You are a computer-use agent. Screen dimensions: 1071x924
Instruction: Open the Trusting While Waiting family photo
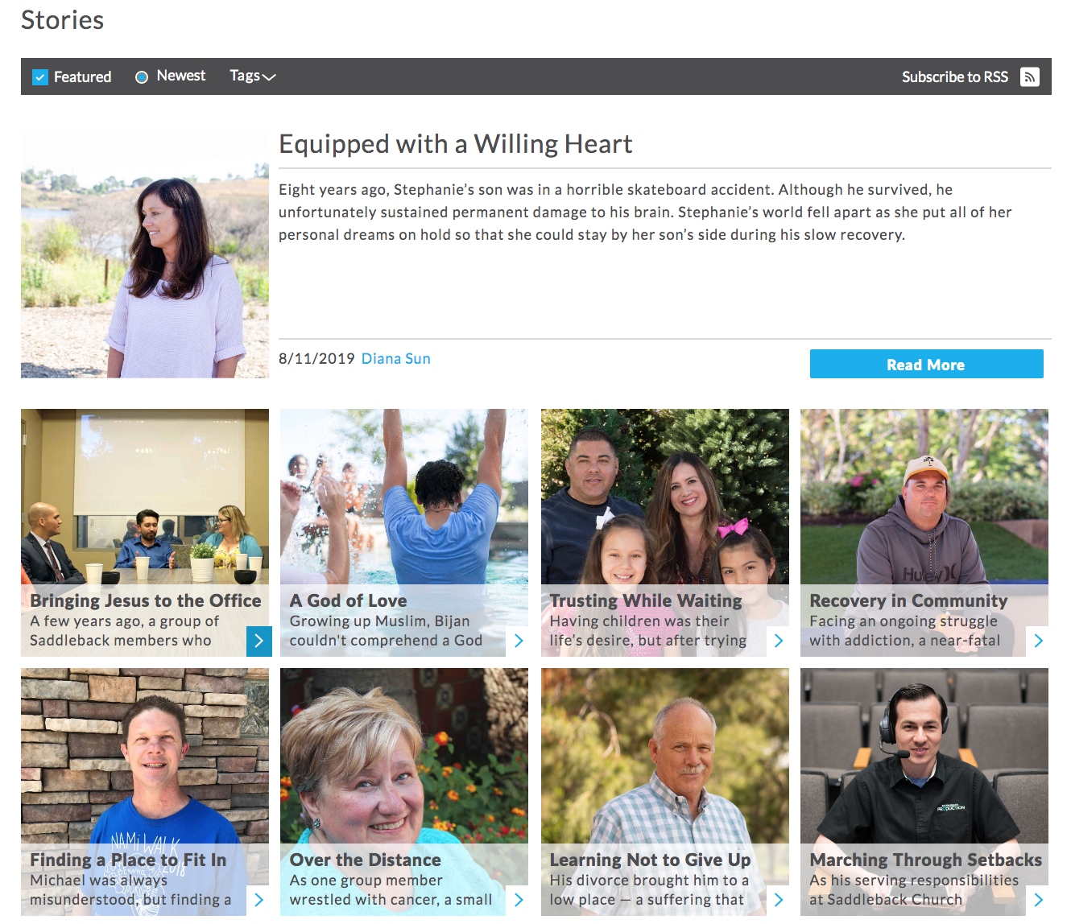coord(665,497)
